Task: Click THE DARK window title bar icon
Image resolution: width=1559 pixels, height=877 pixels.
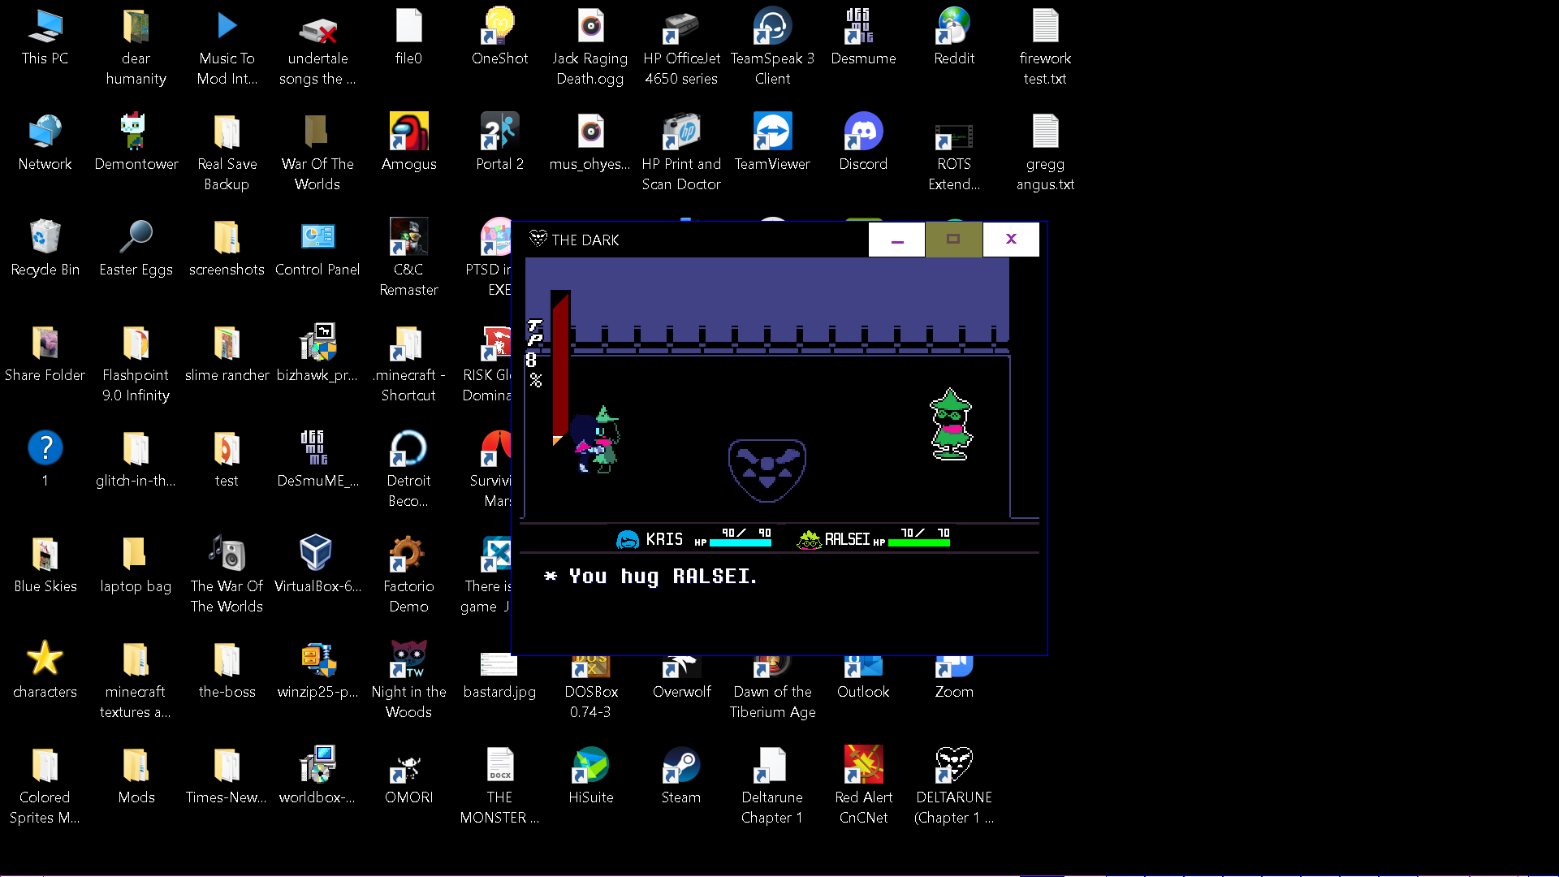Action: point(538,239)
